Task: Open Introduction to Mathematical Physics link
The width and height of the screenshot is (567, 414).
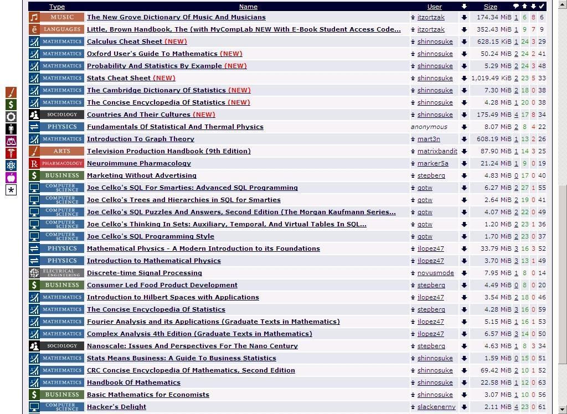Action: click(154, 261)
